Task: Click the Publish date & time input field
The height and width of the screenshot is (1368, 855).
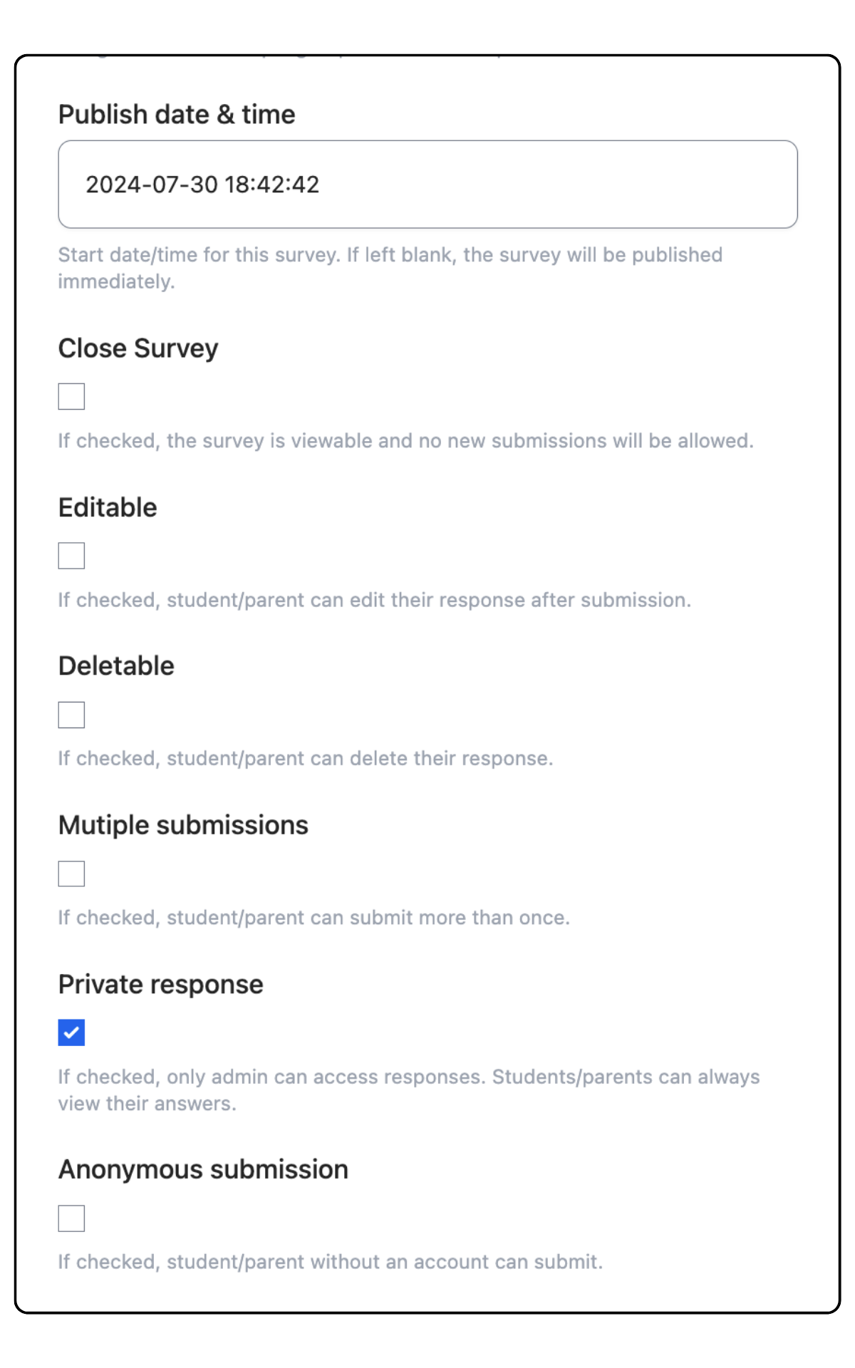Action: click(427, 185)
